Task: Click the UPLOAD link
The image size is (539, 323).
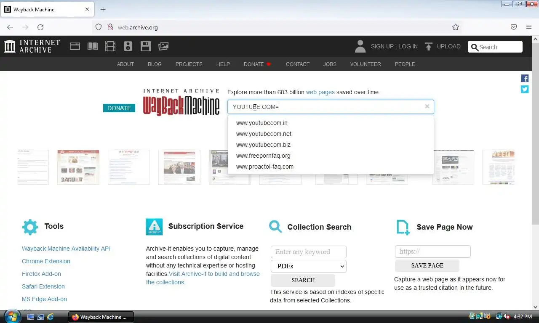Action: click(448, 46)
